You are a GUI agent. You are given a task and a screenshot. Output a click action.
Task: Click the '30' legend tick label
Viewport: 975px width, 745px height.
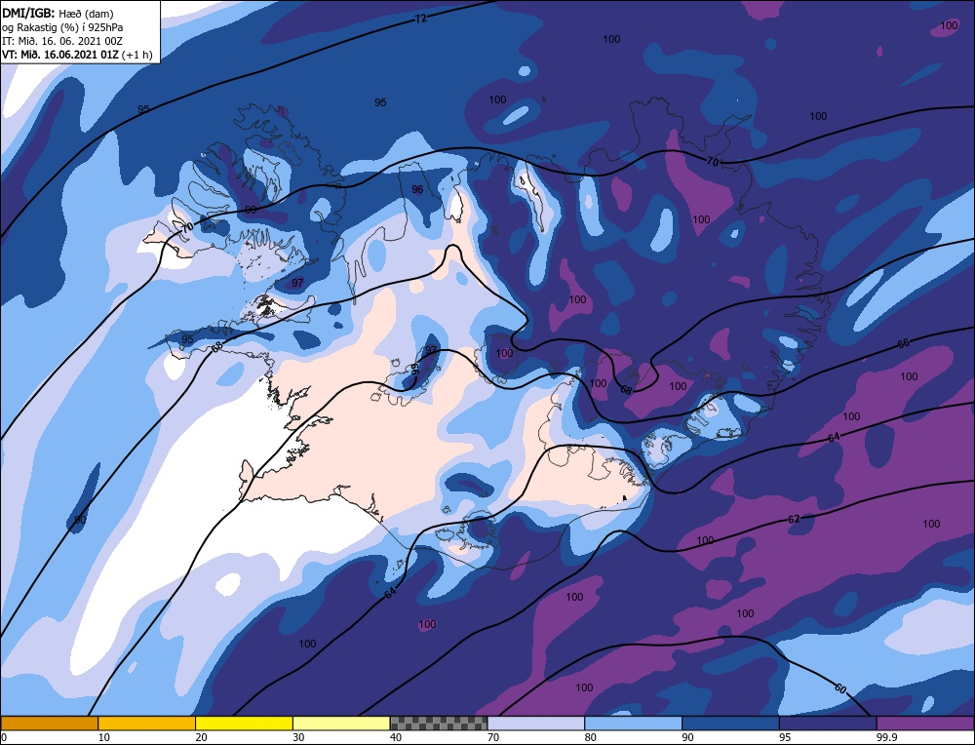point(298,737)
